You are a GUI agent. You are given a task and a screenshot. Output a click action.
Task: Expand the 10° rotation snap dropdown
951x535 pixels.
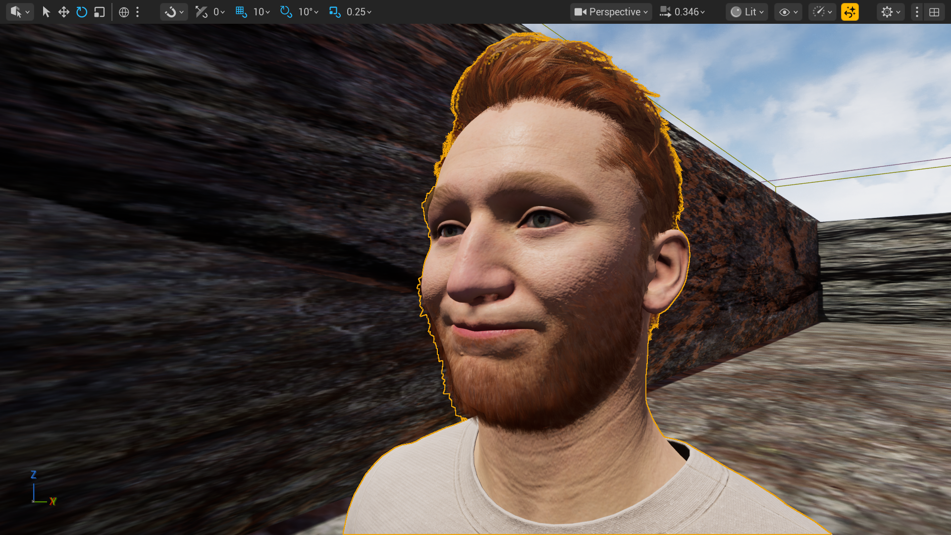(x=308, y=12)
